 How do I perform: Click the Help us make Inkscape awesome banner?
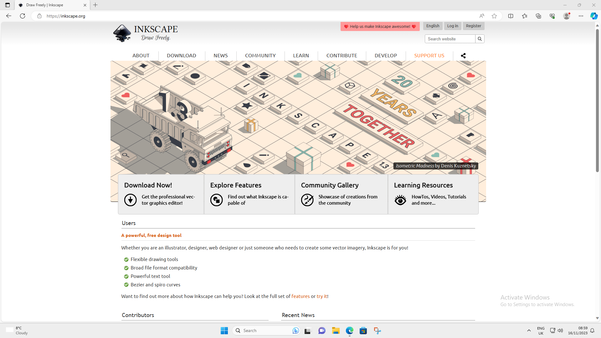coord(380,26)
